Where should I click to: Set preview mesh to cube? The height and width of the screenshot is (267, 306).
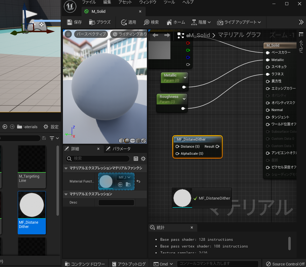(x=138, y=140)
